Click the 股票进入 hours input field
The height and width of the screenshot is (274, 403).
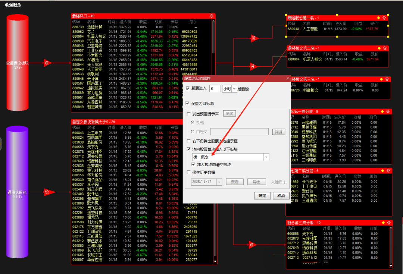click(215, 89)
